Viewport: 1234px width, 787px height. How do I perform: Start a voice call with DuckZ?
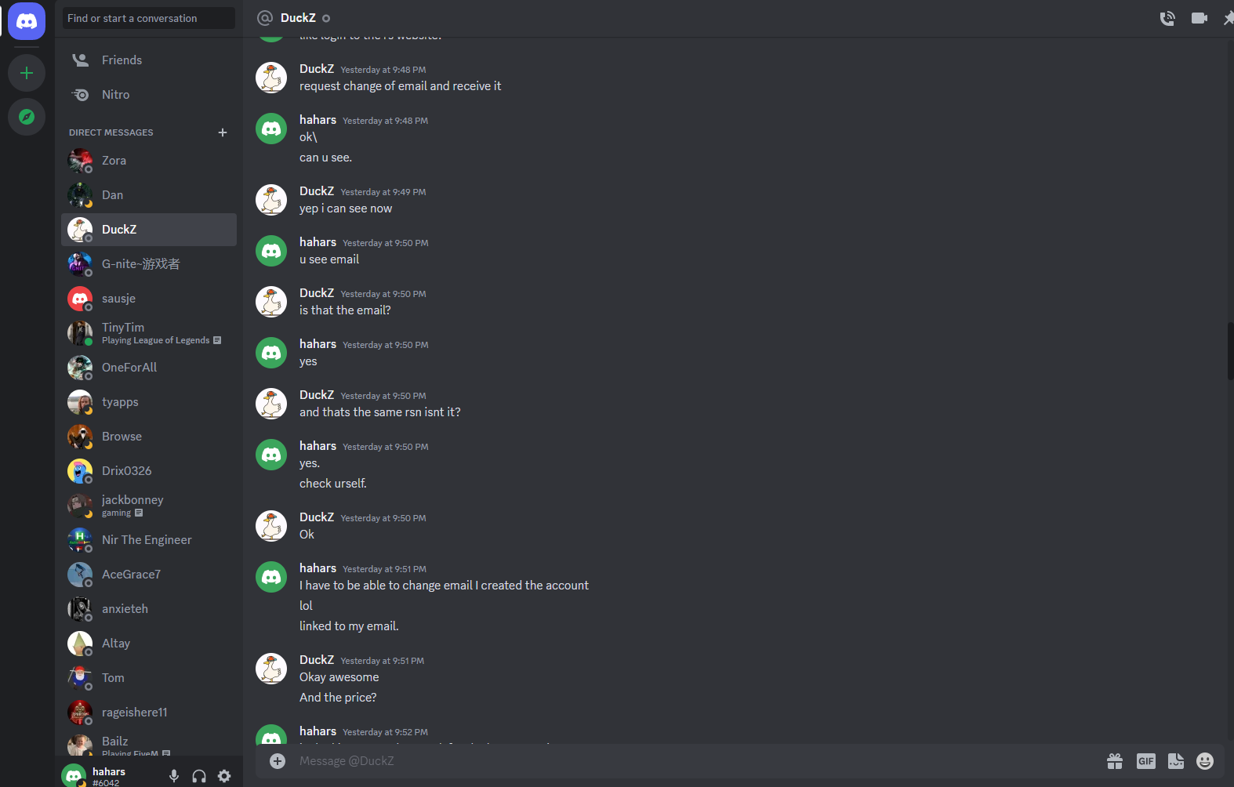click(x=1167, y=18)
